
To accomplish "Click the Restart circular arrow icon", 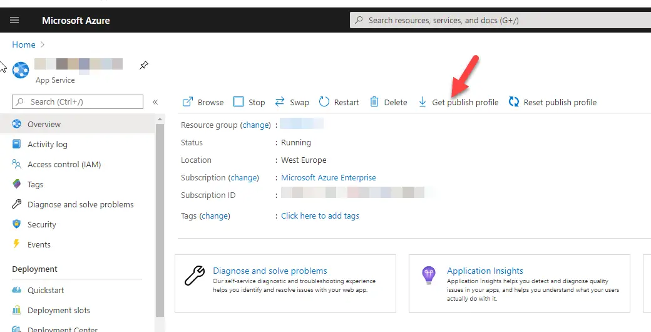I will click(x=324, y=102).
